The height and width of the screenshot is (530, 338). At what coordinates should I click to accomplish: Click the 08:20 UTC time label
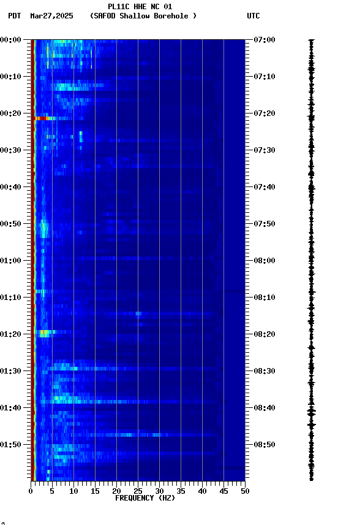(x=265, y=335)
